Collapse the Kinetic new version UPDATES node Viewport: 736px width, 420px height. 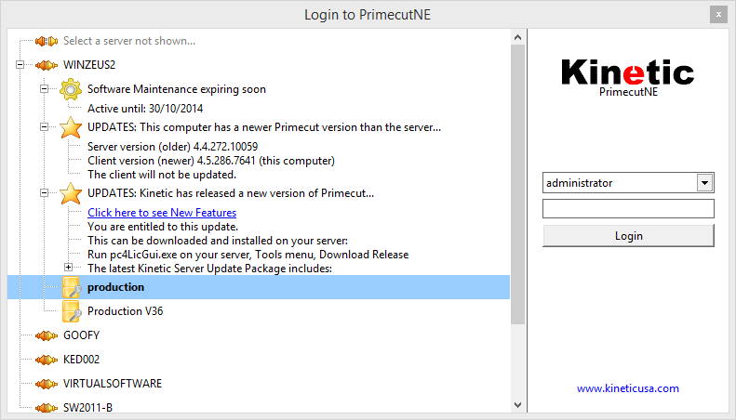(44, 192)
